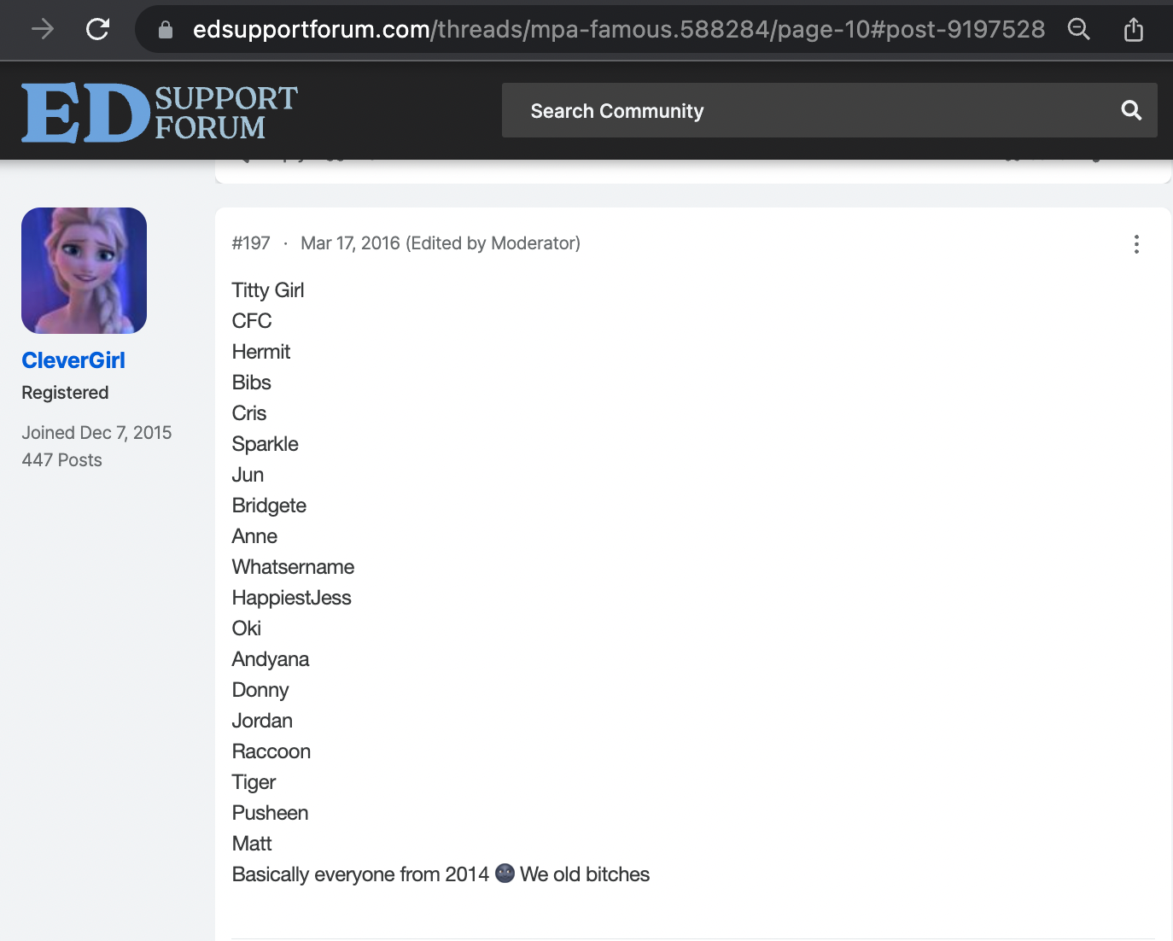
Task: Click the Mar 17, 2016 timestamp
Action: pos(350,243)
